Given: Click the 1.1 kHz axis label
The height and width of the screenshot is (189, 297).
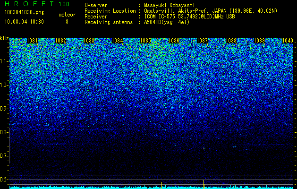Looking at the screenshot, I should click(x=4, y=61).
